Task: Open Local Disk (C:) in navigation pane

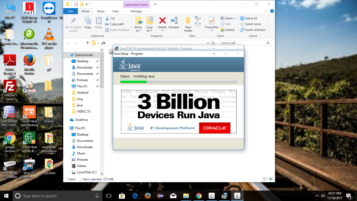Action: (x=87, y=172)
